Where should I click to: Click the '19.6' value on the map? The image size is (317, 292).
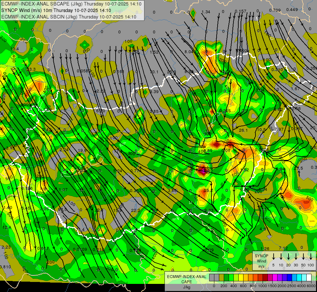coord(82,150)
